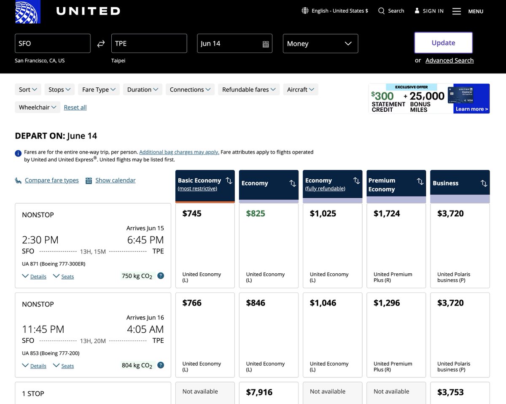
Task: Open the hamburger Menu icon
Action: coord(457,11)
